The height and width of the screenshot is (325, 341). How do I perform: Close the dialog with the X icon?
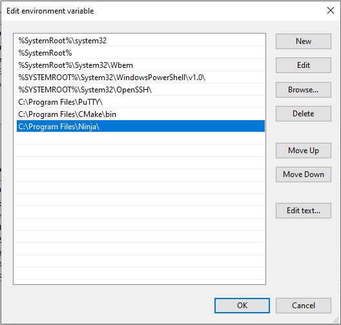click(x=331, y=10)
